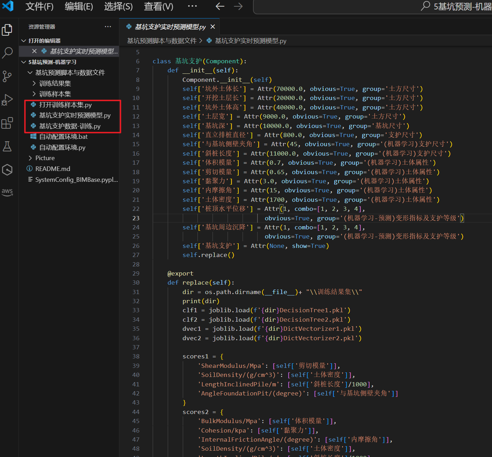This screenshot has width=492, height=457.
Task: Collapse the 基坑预测脚本与数据文件 folder
Action: pos(70,73)
